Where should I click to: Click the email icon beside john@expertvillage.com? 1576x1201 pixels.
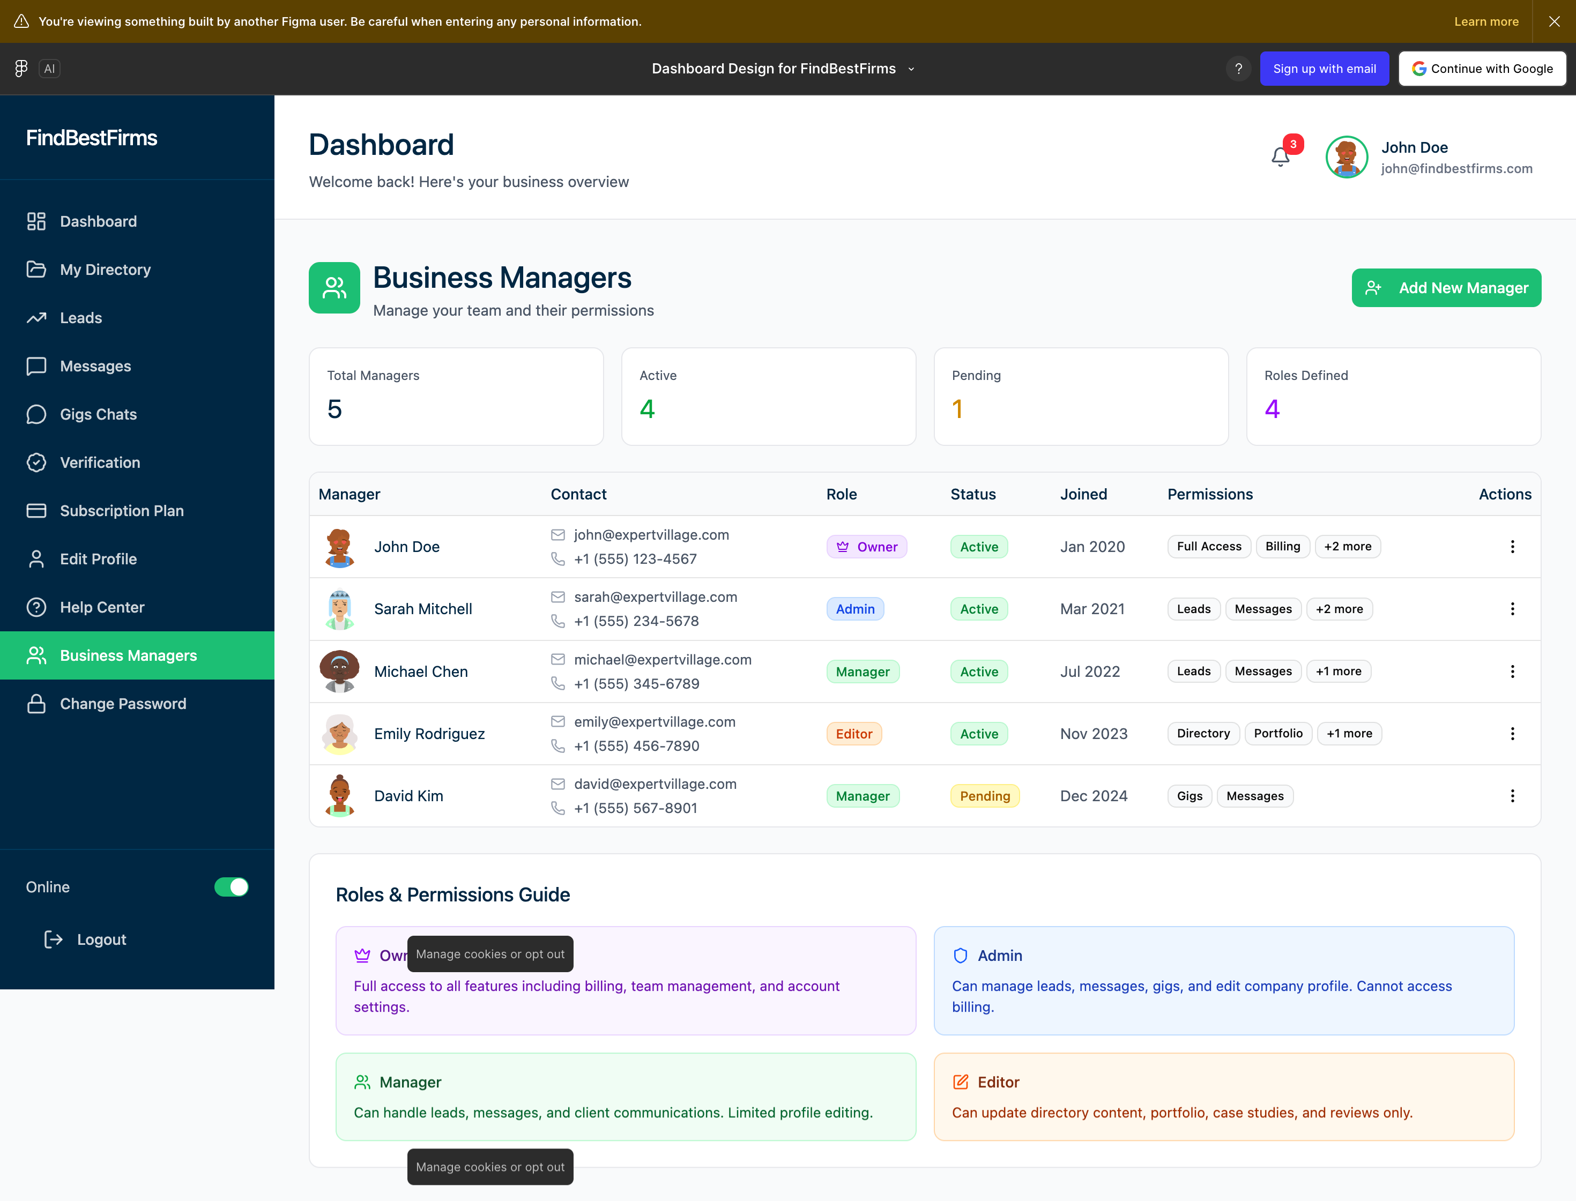pyautogui.click(x=557, y=534)
